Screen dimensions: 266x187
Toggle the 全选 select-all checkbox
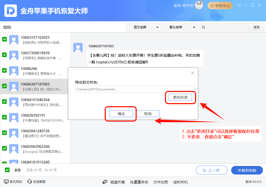coord(7,170)
